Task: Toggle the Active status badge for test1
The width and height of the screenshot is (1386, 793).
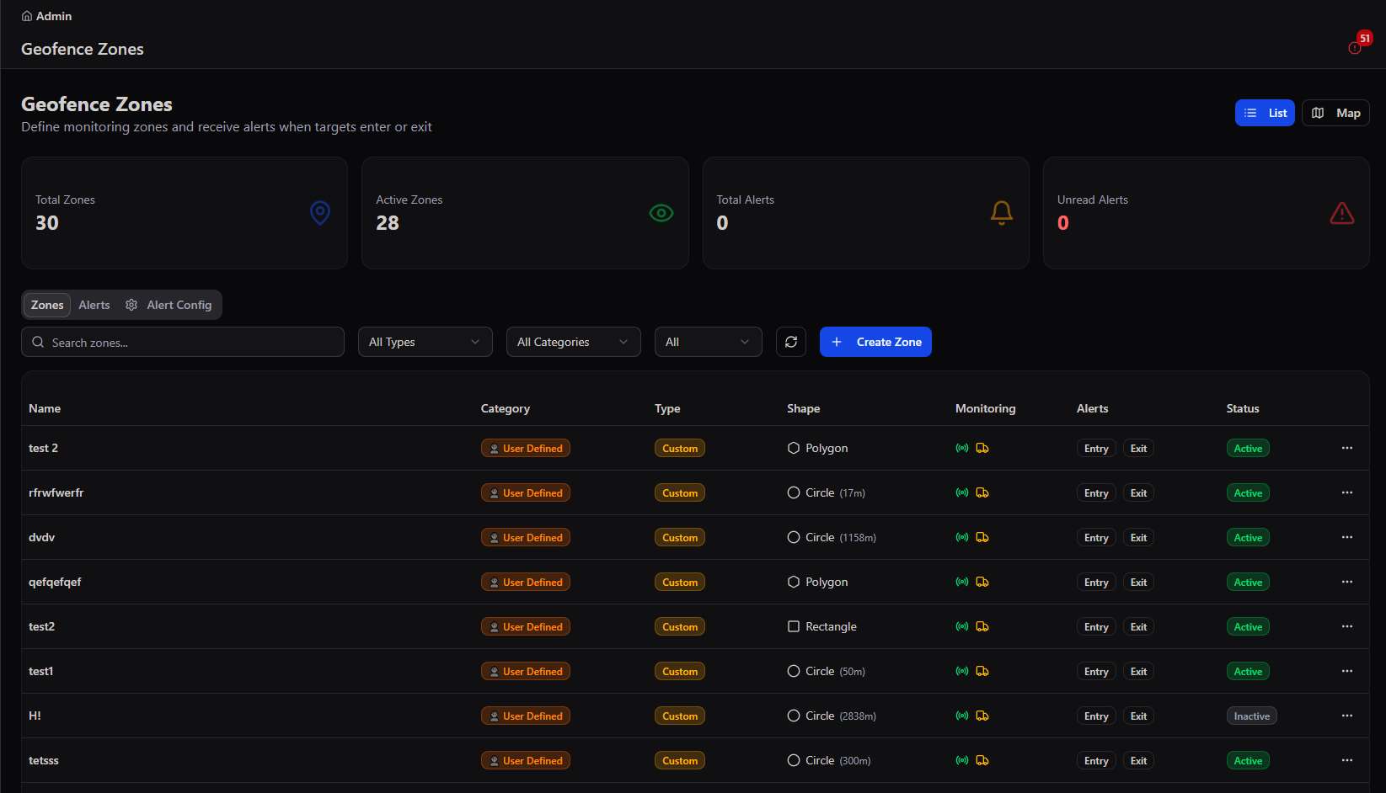Action: [1248, 672]
